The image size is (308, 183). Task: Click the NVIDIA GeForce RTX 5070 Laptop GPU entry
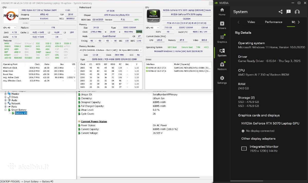pyautogui.click(x=270, y=123)
